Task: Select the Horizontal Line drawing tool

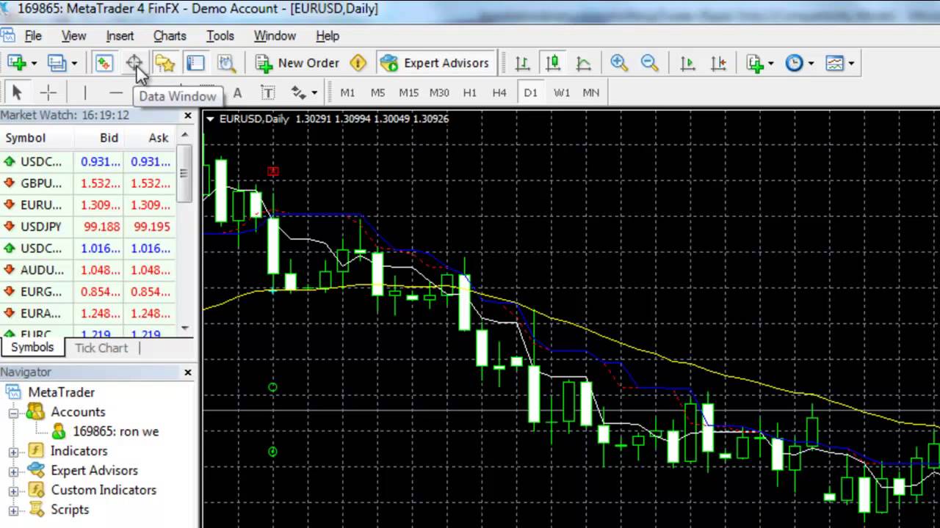Action: pos(115,92)
